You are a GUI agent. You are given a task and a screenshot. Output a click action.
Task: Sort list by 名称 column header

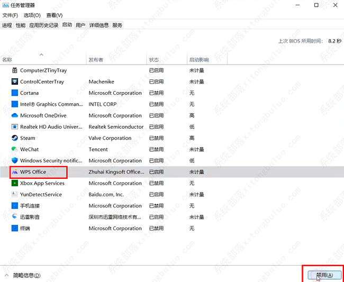[x=7, y=59]
